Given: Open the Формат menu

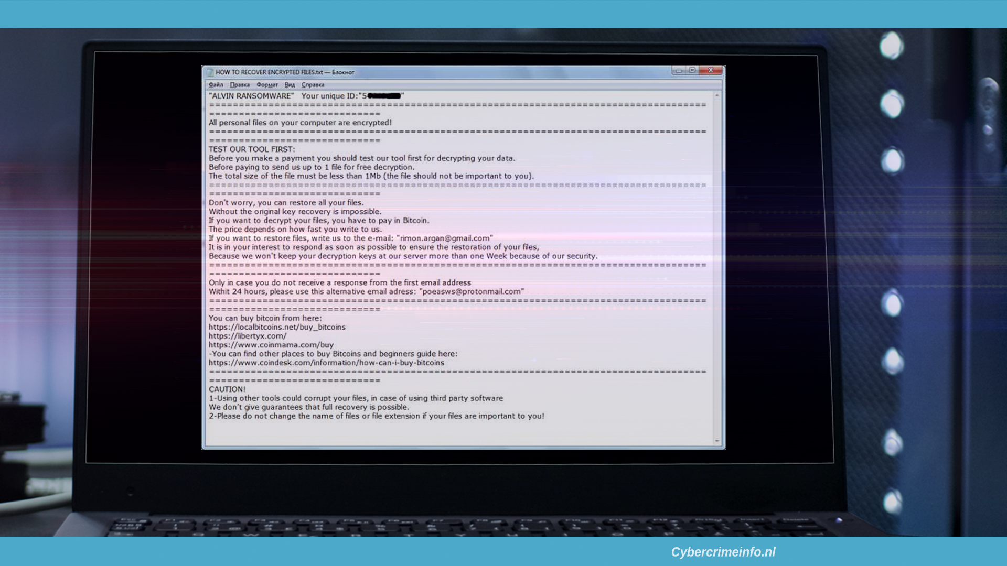Looking at the screenshot, I should coord(267,85).
